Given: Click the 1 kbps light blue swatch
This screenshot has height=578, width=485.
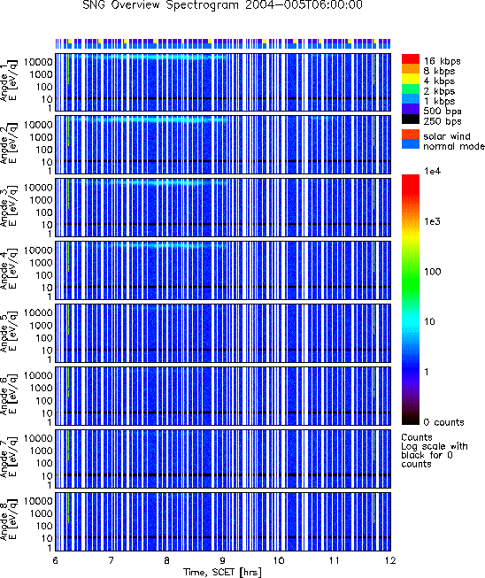Looking at the screenshot, I should 411,99.
